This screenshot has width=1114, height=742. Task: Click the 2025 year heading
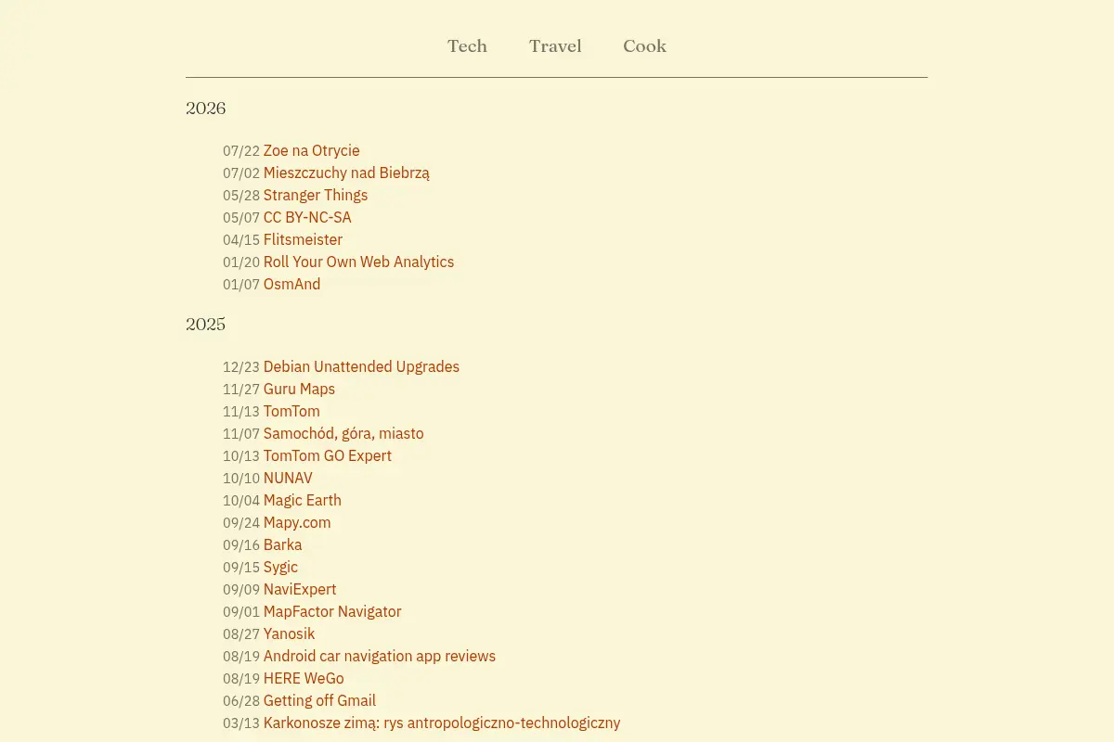point(205,325)
